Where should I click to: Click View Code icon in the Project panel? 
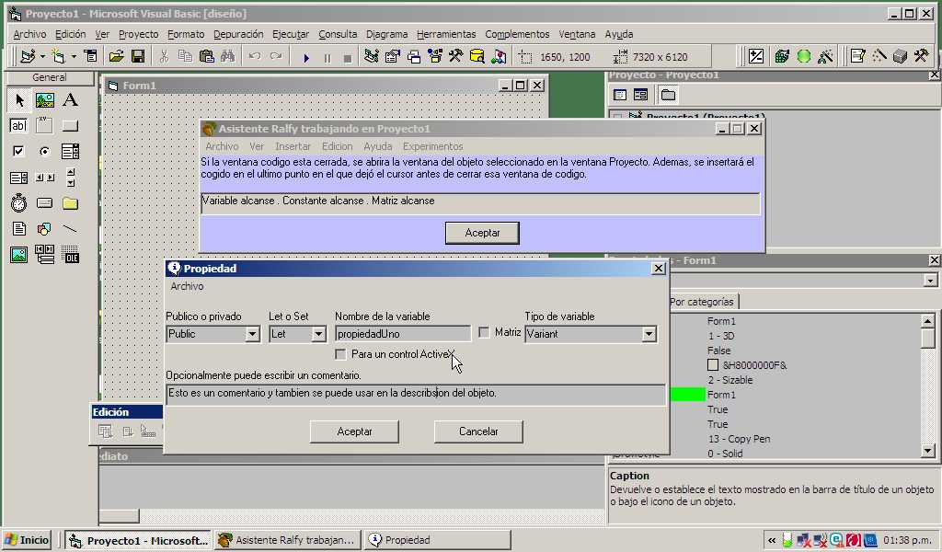click(620, 95)
